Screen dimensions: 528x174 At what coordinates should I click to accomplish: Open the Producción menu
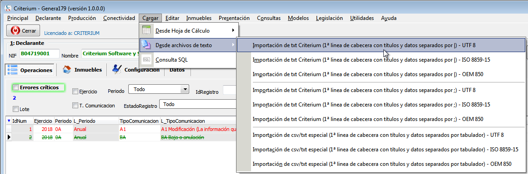click(82, 18)
